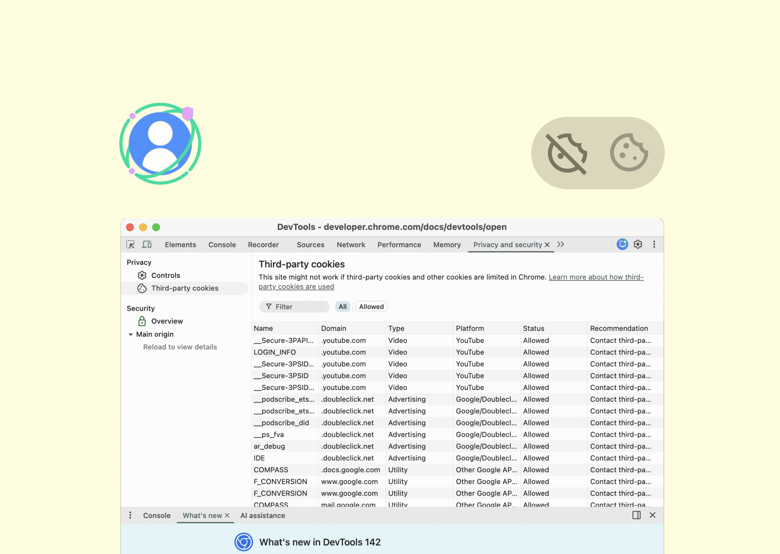Open DevTools settings gear
Viewport: 780px width, 554px height.
pos(638,245)
